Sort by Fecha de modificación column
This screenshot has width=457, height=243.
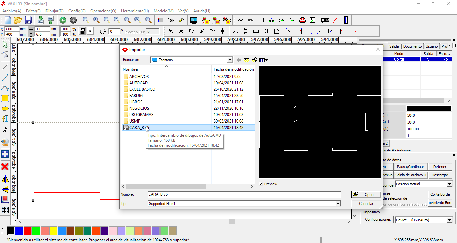(234, 69)
